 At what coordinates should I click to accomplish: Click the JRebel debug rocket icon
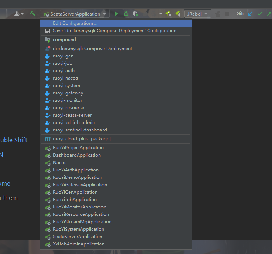(x=178, y=14)
